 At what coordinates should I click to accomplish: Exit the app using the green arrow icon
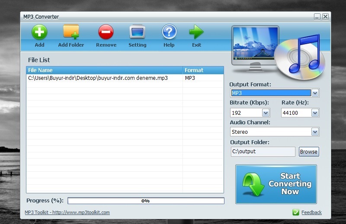pos(196,32)
